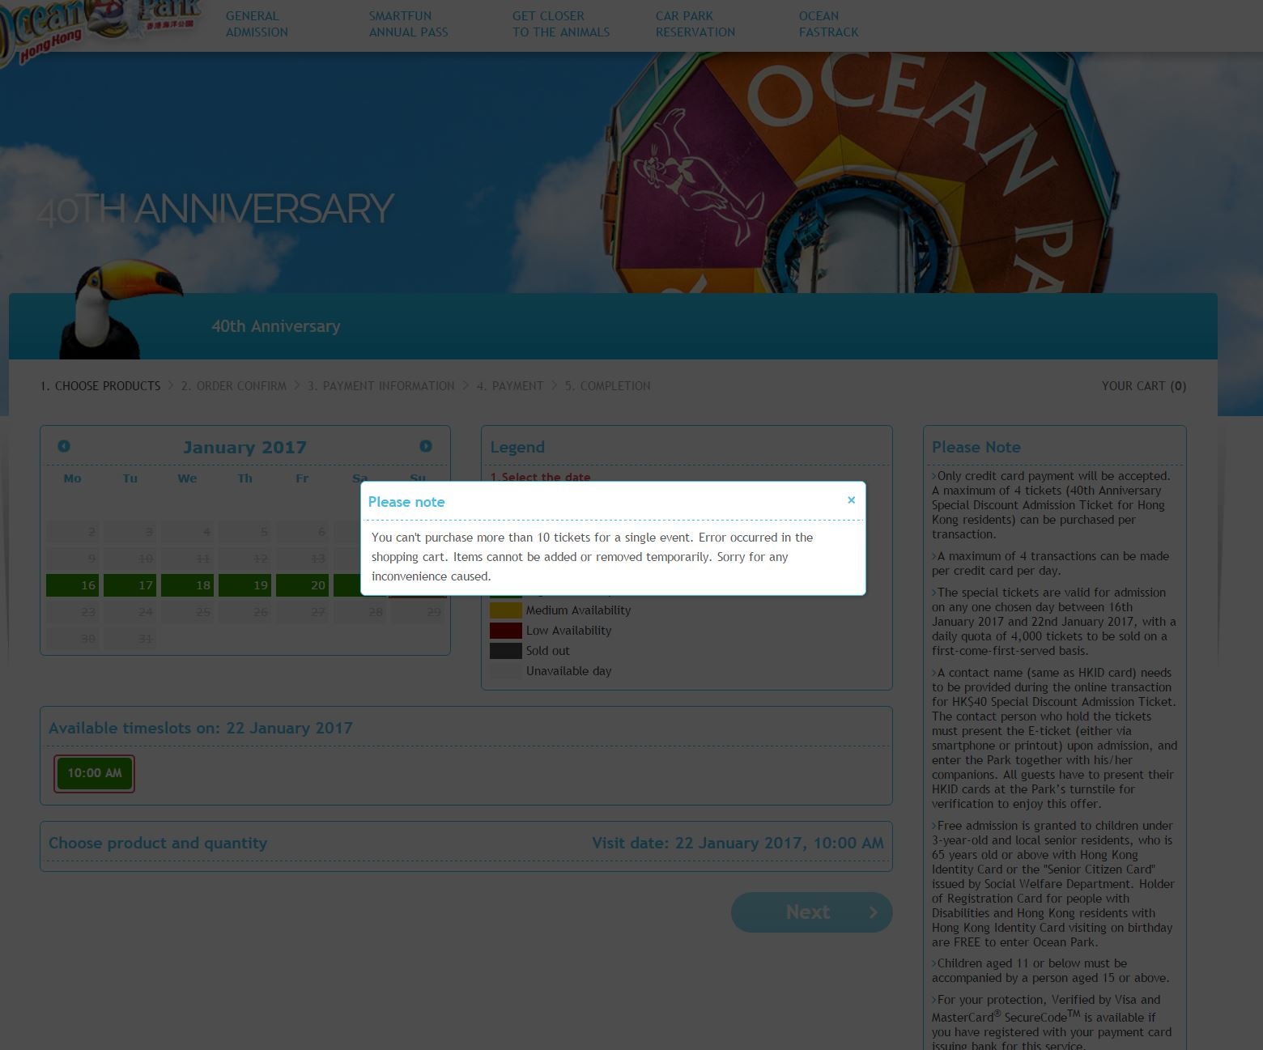Image resolution: width=1263 pixels, height=1050 pixels.
Task: Click Sold out dark swatch
Action: (506, 651)
